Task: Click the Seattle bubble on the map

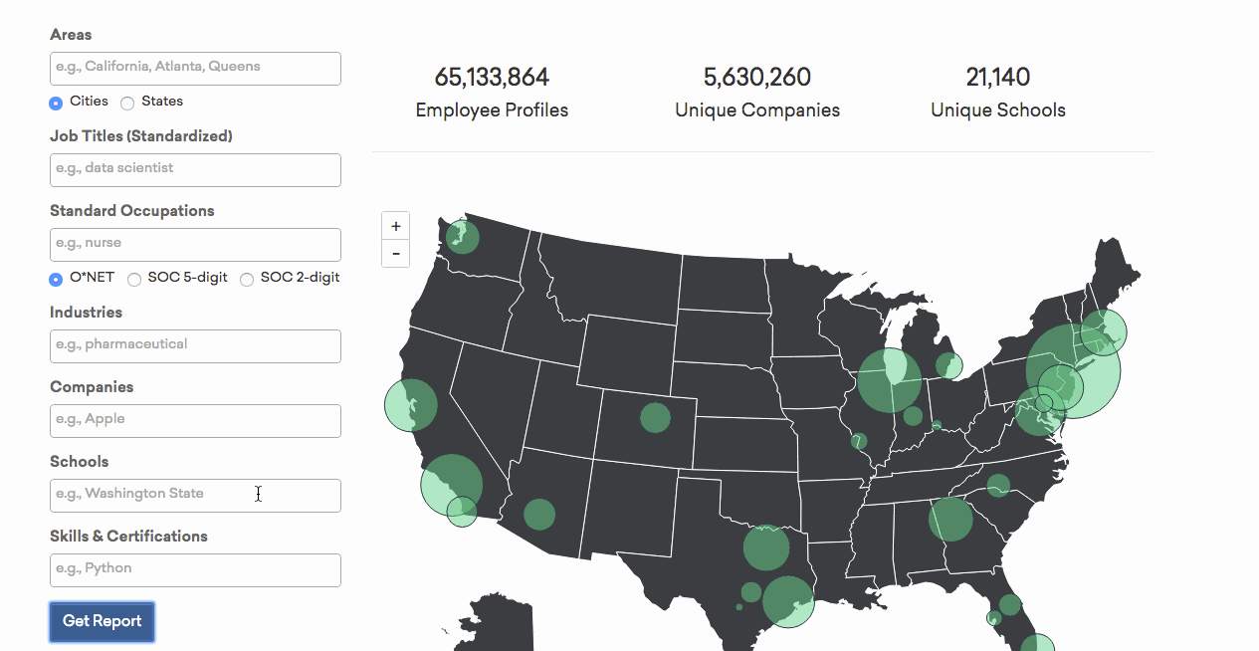Action: coord(462,237)
